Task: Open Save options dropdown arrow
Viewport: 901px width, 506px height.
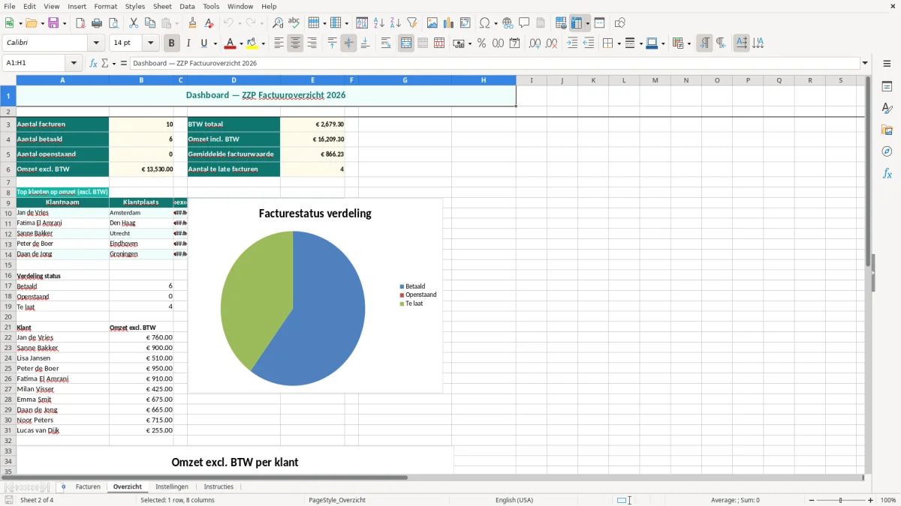Action: pyautogui.click(x=65, y=23)
